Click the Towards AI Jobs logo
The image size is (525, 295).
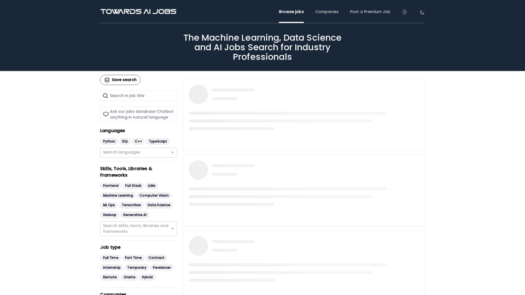pyautogui.click(x=138, y=11)
